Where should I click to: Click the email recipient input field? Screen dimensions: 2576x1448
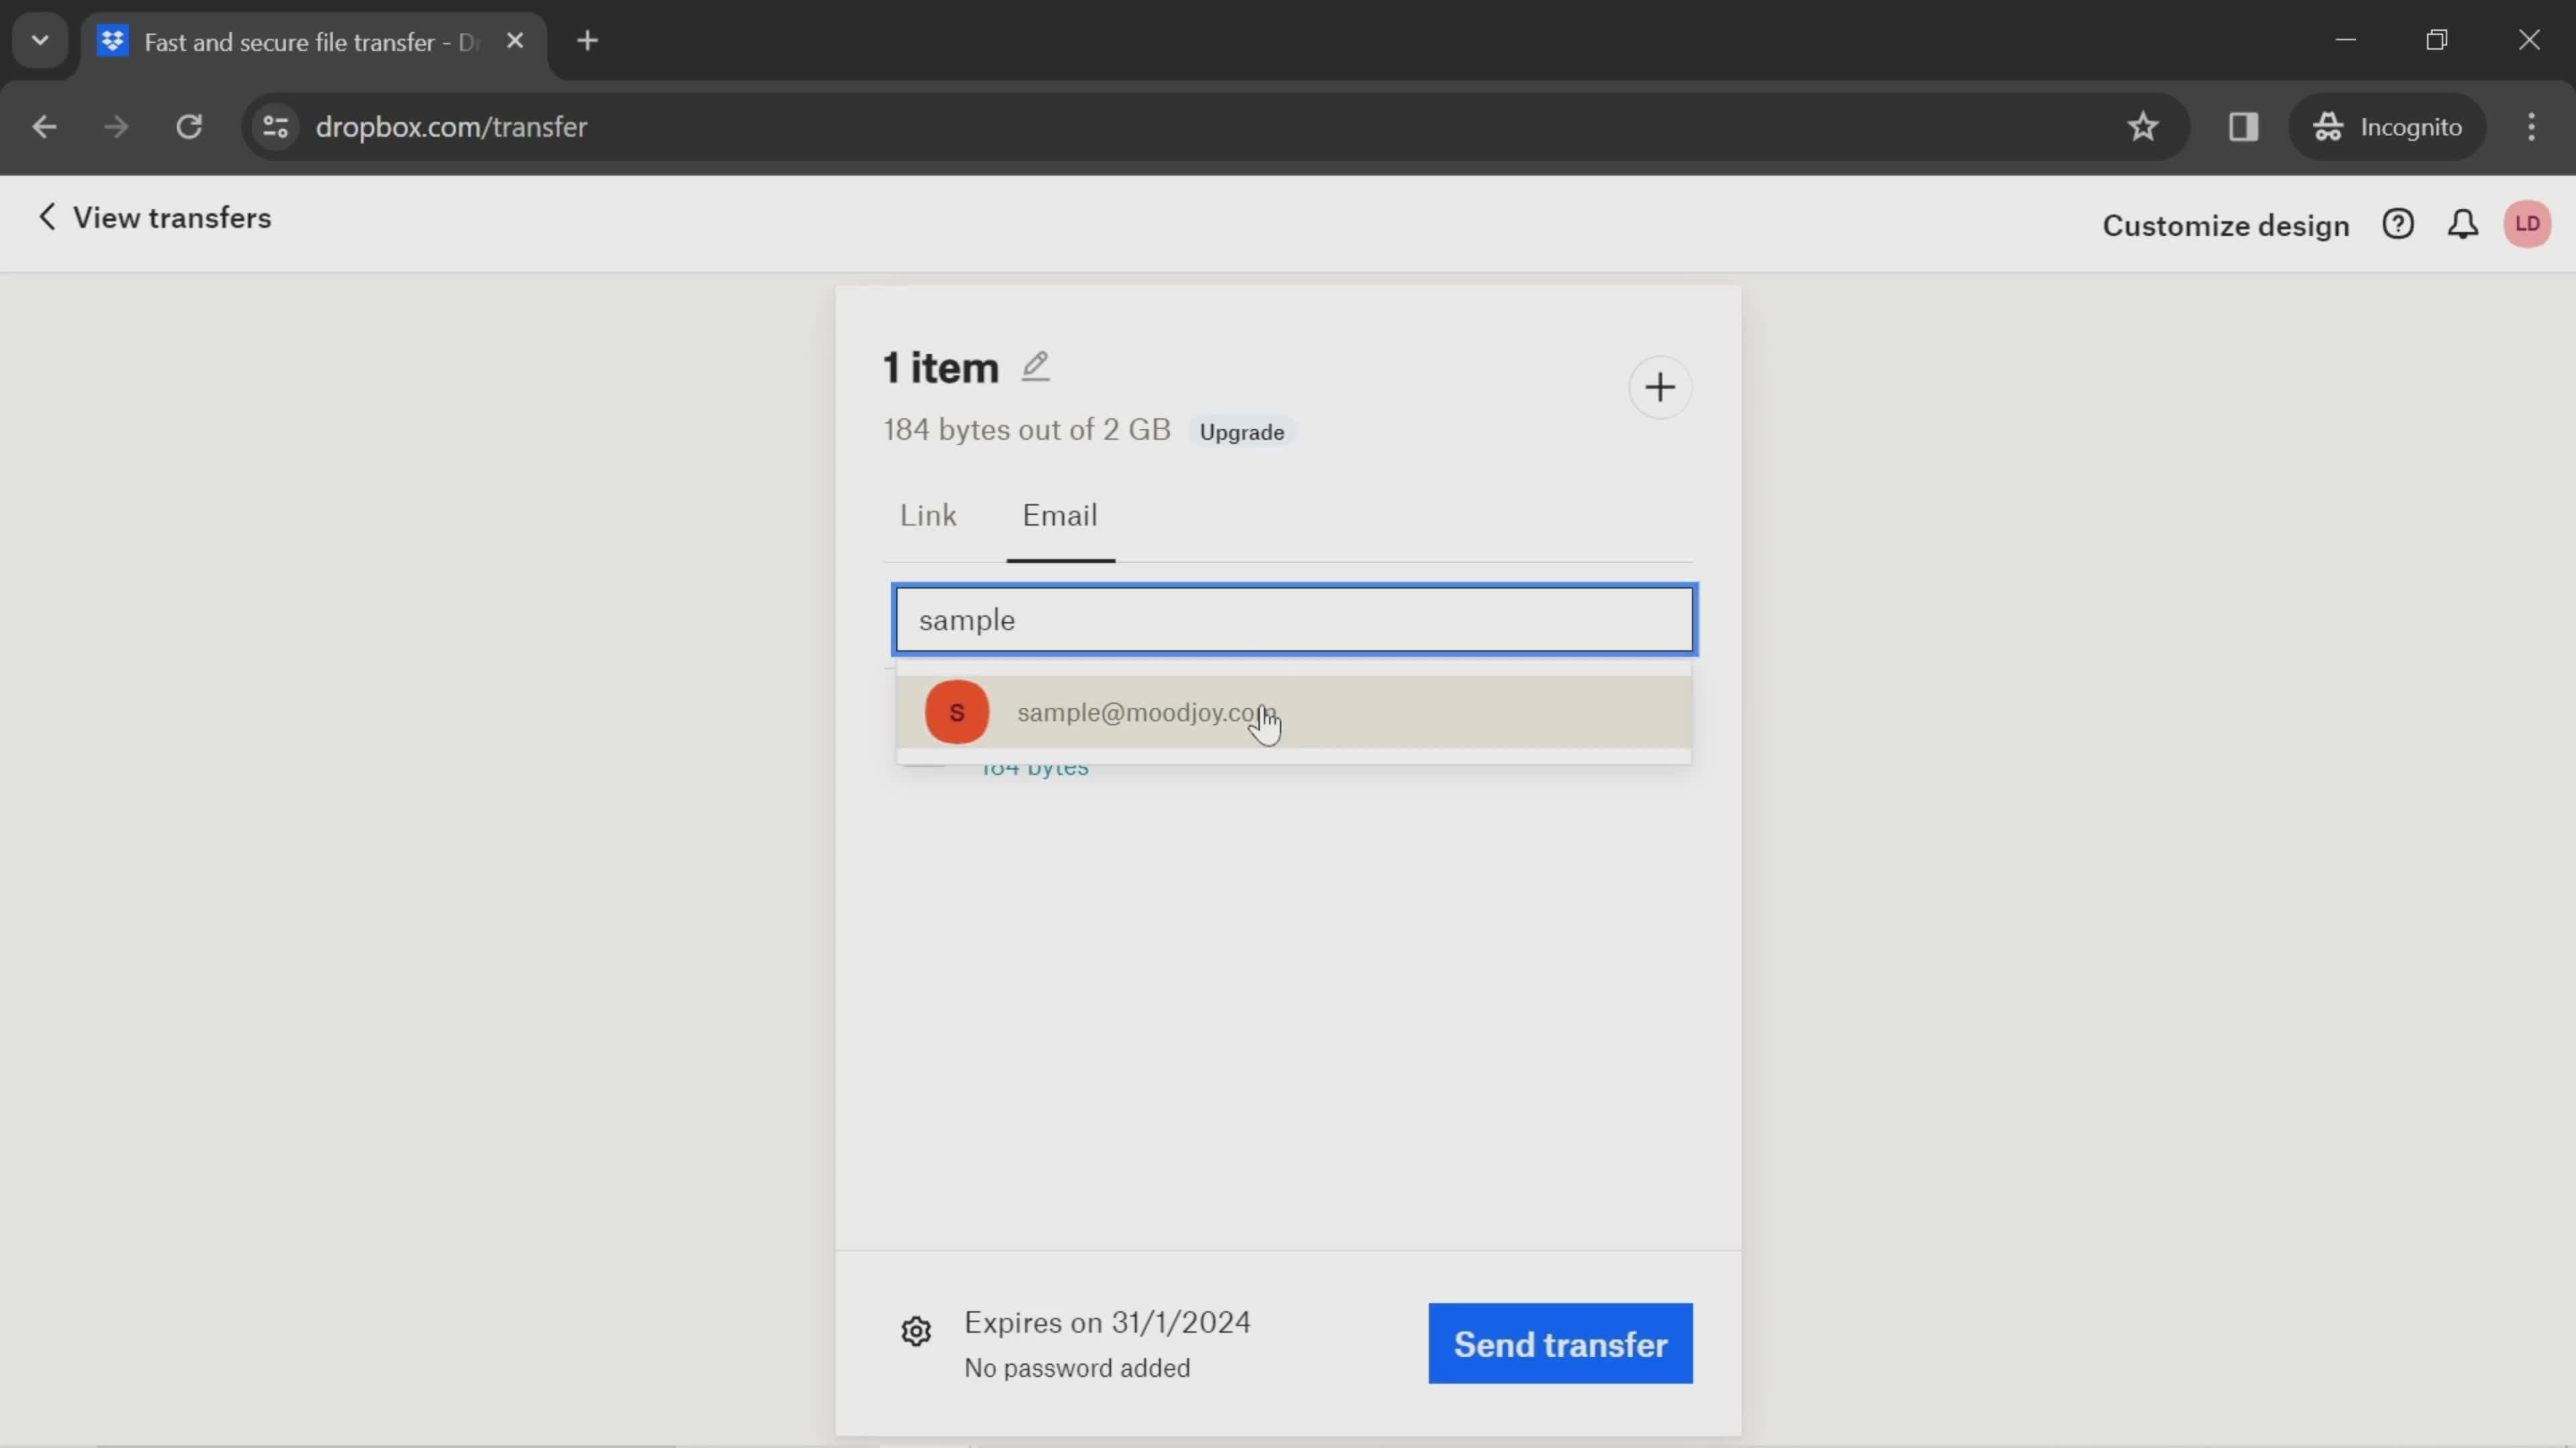click(x=1294, y=619)
